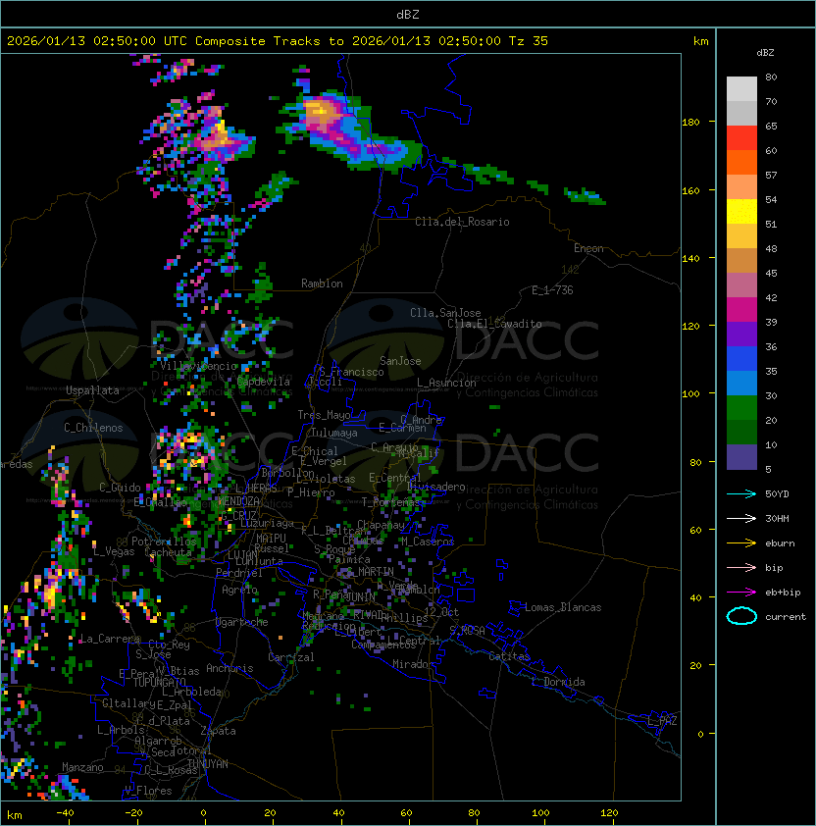Pick the light blue 30-35 dBZ swatch

741,383
